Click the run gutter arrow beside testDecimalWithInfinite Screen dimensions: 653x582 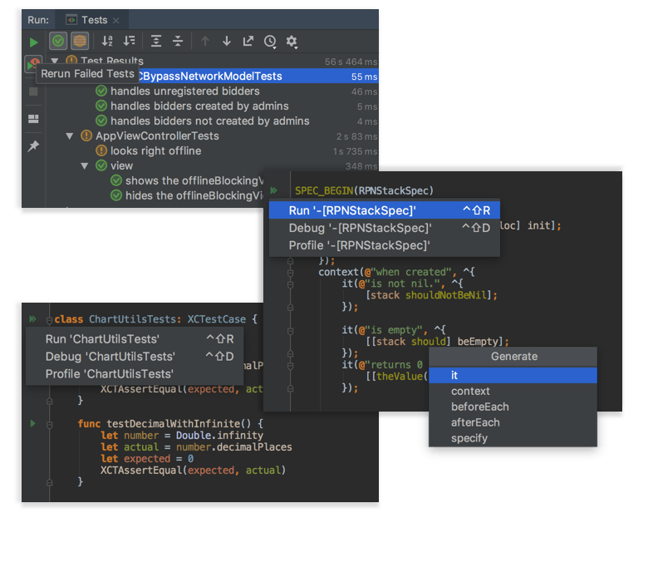tap(33, 423)
